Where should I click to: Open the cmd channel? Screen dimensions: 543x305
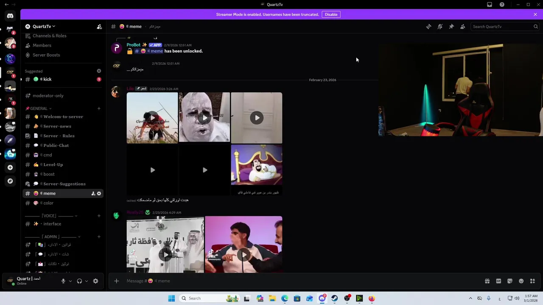64,155
